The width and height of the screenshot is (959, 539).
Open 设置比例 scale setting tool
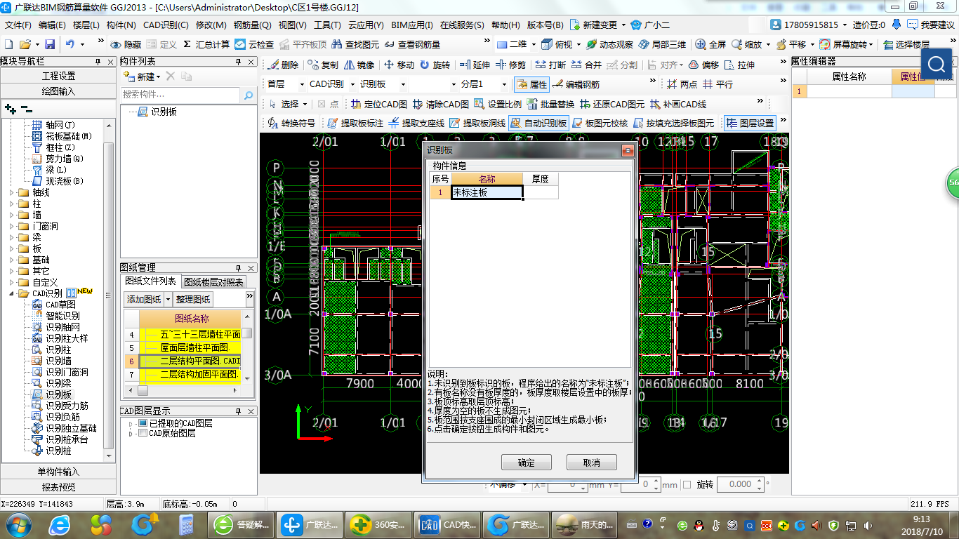[498, 104]
